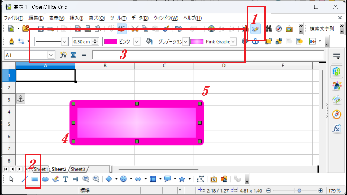Open Page Preview icon

click(98, 28)
